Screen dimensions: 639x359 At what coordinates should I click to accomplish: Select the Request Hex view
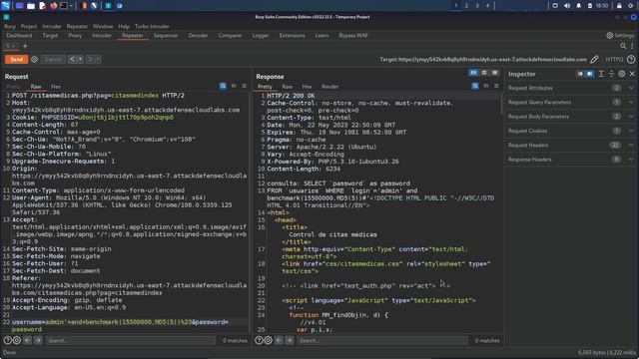tap(56, 87)
